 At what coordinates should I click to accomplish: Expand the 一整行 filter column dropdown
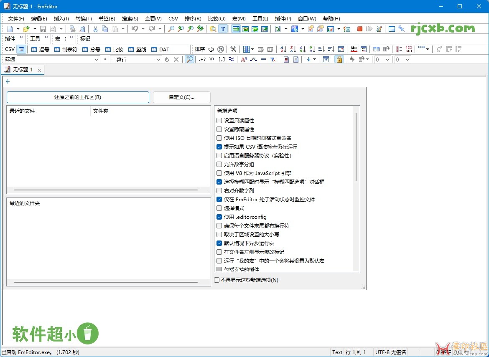pos(158,60)
